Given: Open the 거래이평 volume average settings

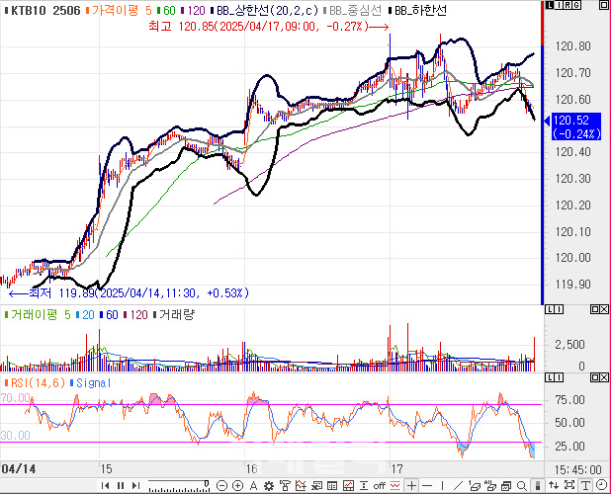Looking at the screenshot, I should (39, 312).
